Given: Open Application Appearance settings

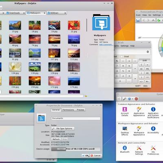Looking at the screenshot, I should (x=139, y=112).
